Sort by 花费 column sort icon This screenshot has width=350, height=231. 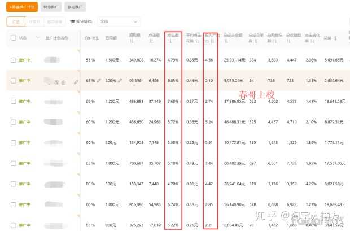coord(335,38)
